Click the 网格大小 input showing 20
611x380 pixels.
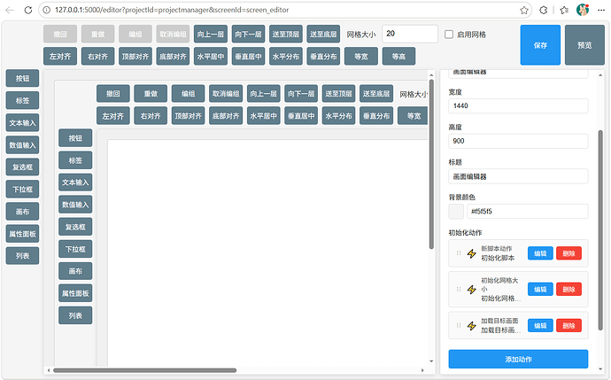pos(410,34)
